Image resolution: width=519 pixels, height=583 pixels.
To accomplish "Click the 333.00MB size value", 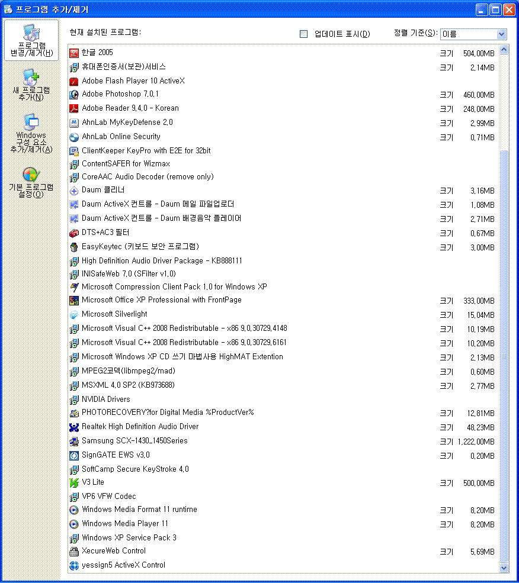I will coord(479,301).
